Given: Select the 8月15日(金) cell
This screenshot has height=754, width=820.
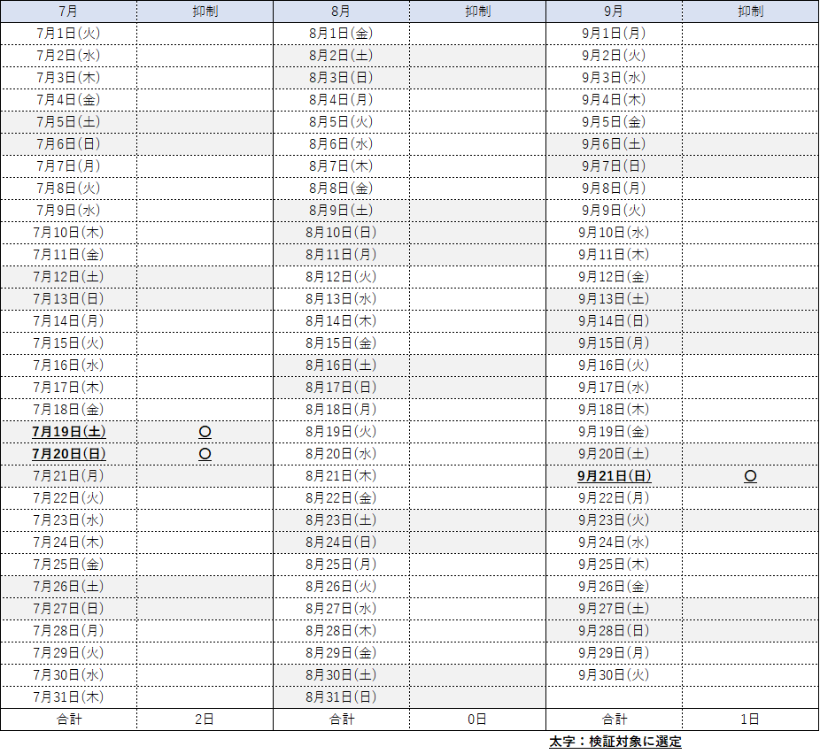Looking at the screenshot, I should click(341, 343).
